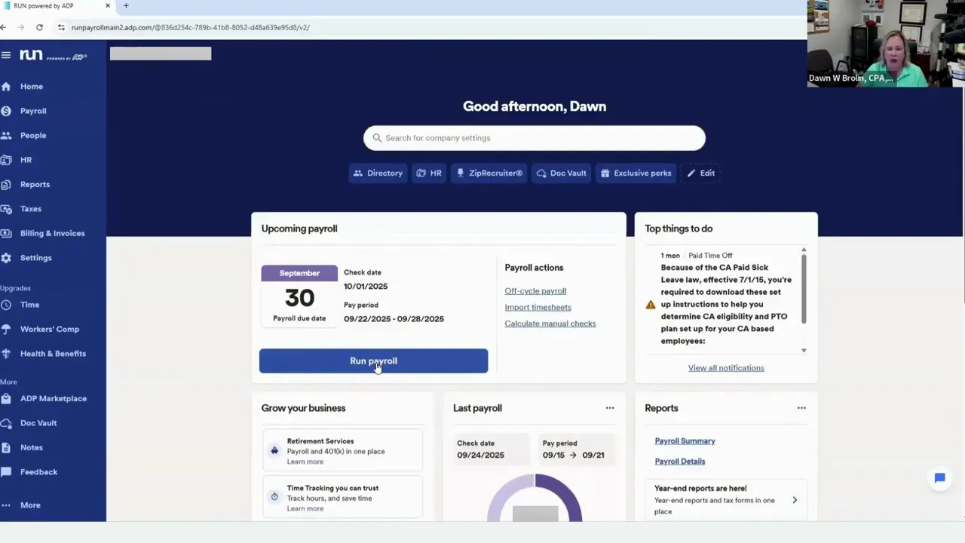The width and height of the screenshot is (965, 543).
Task: Open the Settings menu item
Action: click(36, 258)
